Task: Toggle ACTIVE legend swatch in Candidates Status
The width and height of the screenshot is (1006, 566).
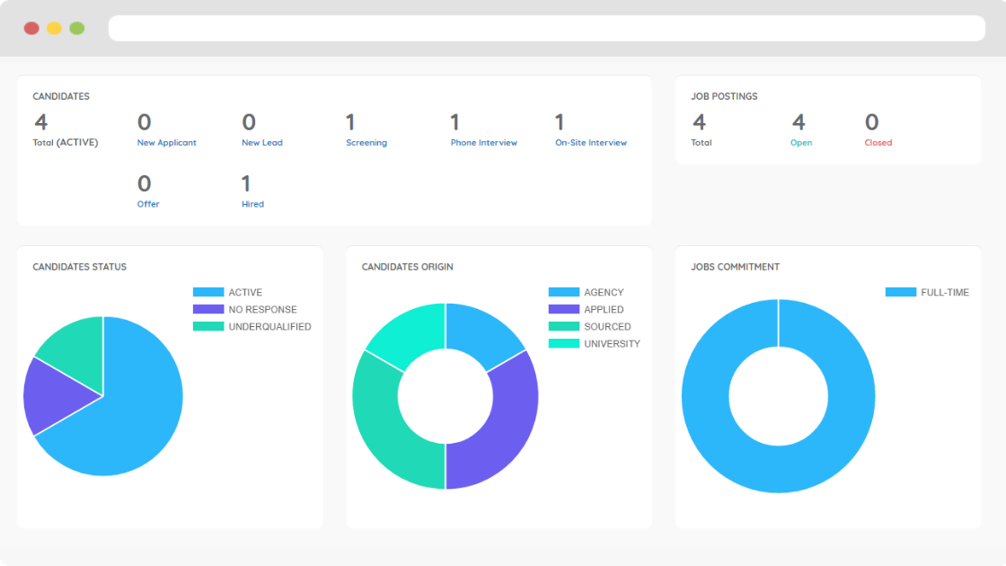Action: point(207,292)
